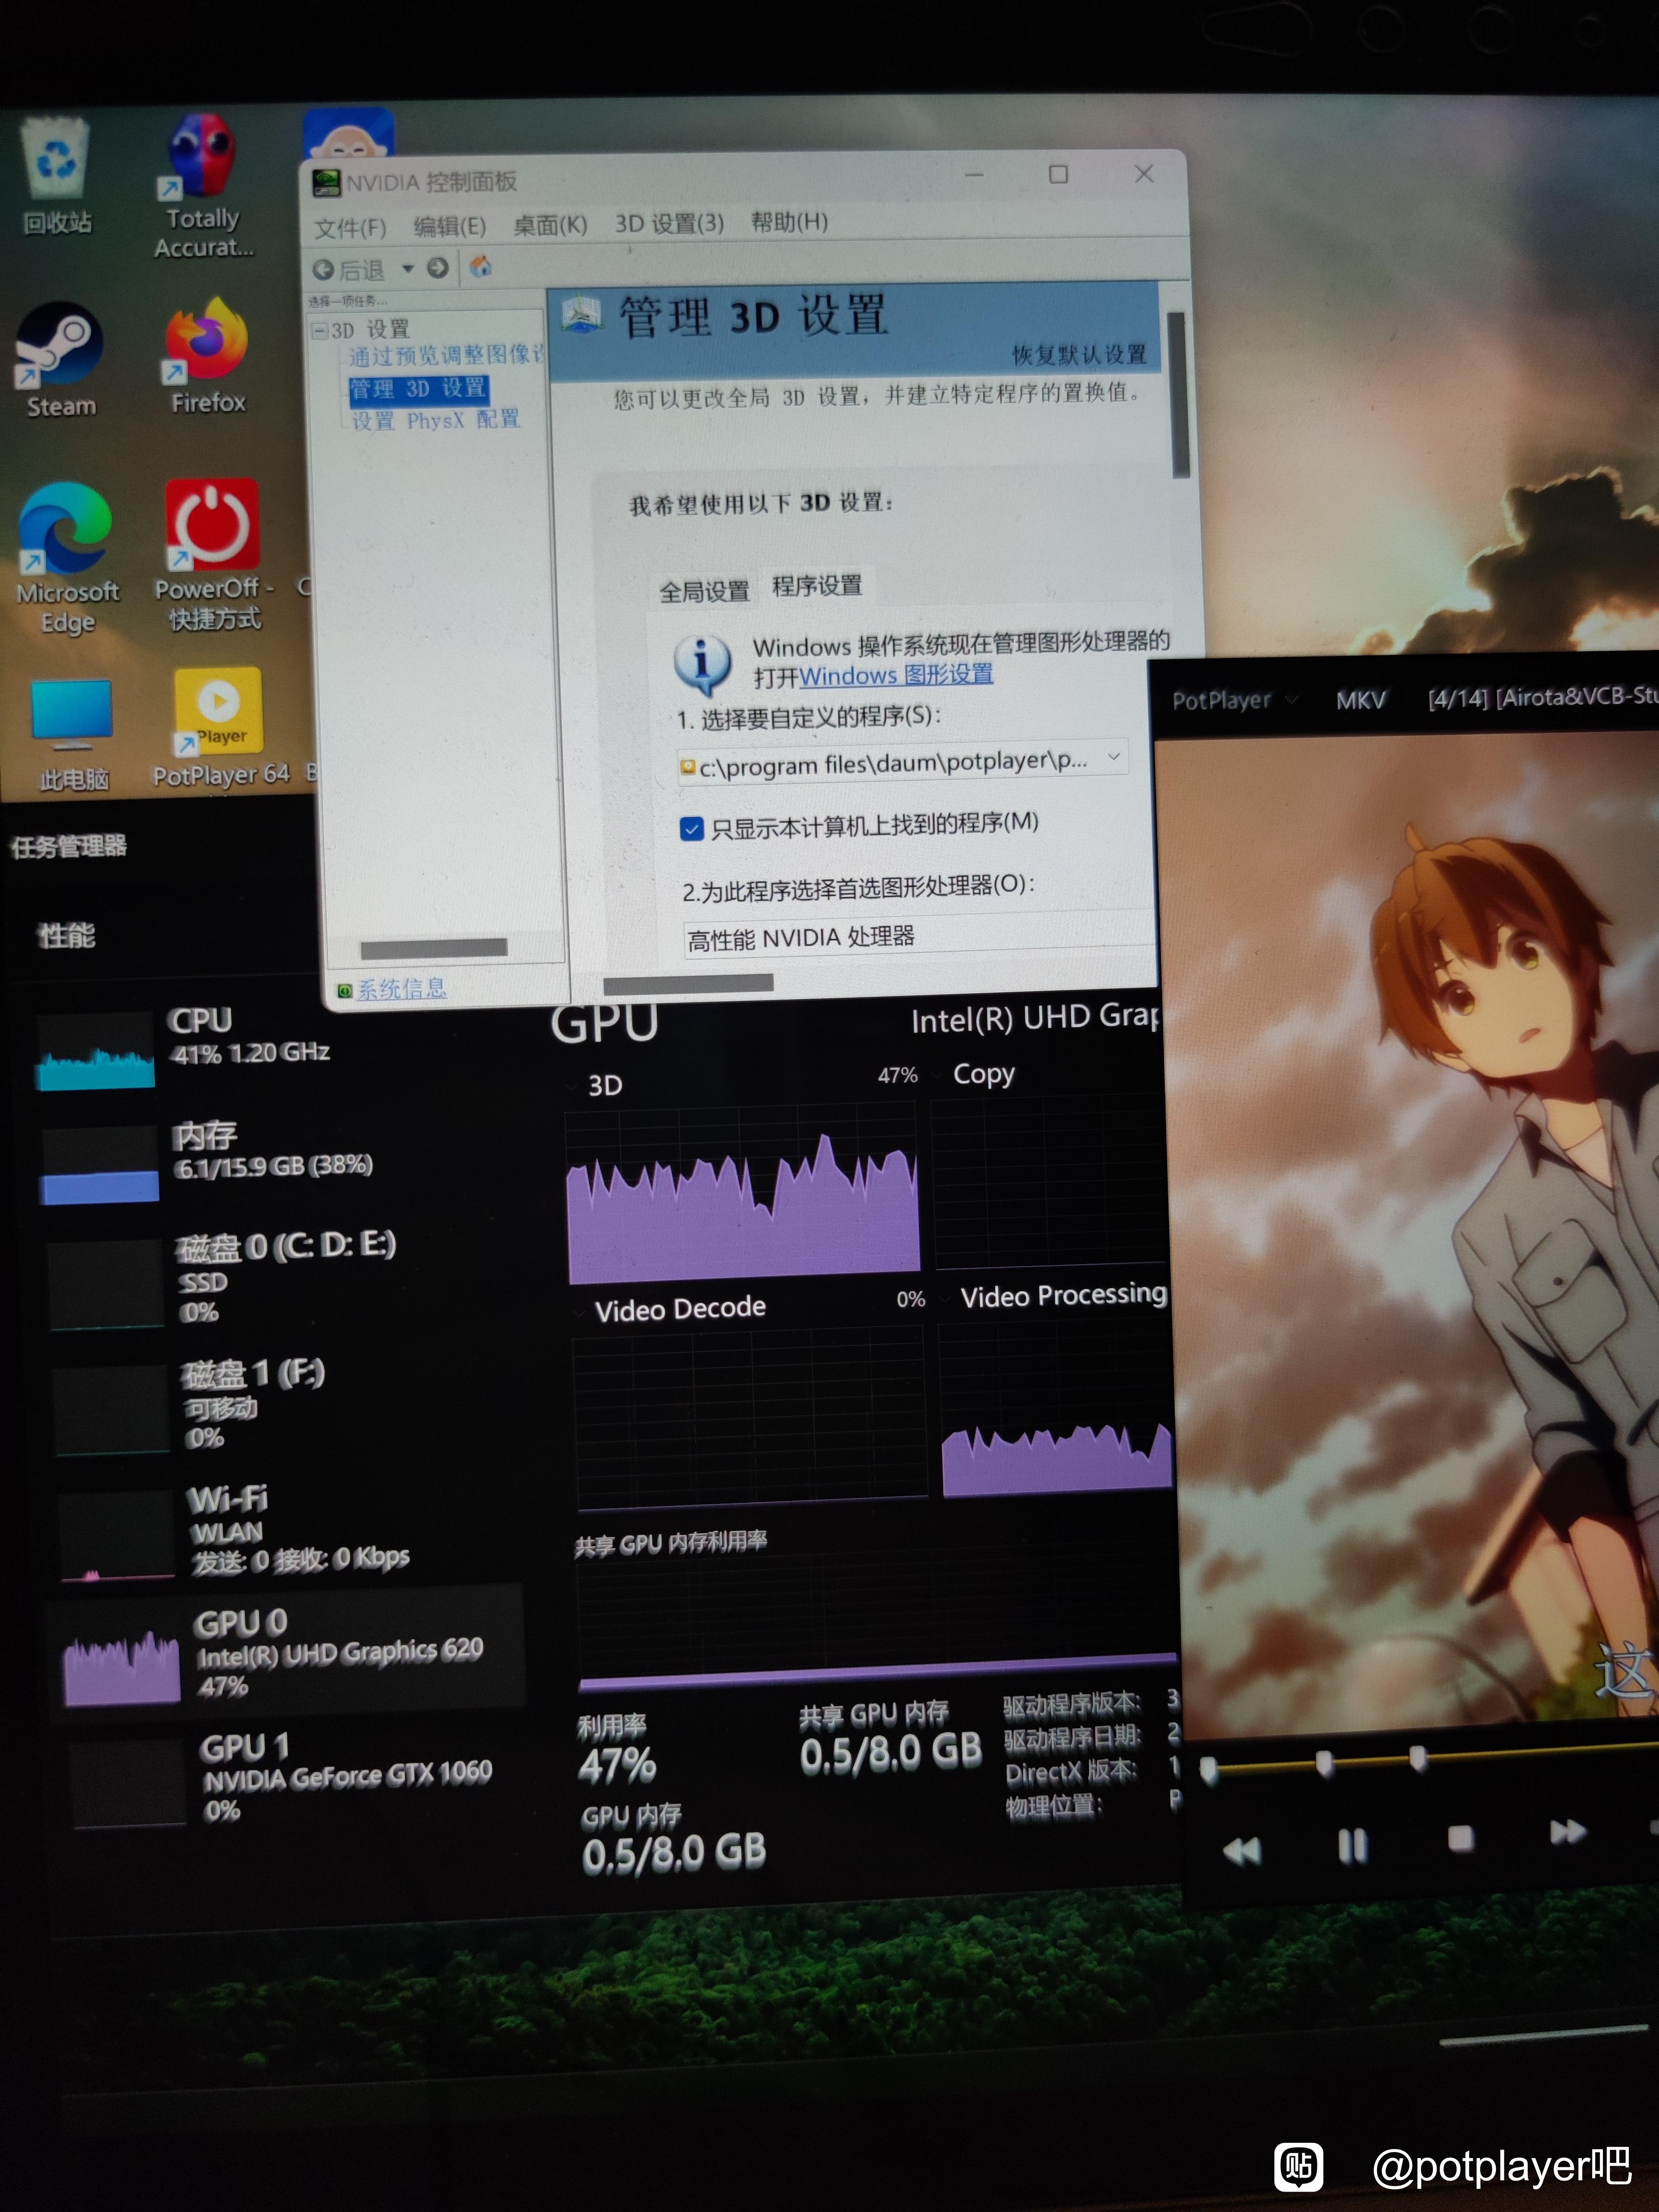The height and width of the screenshot is (2212, 1659).
Task: Launch the PotPlayer 64 desktop shortcut
Action: pos(220,727)
